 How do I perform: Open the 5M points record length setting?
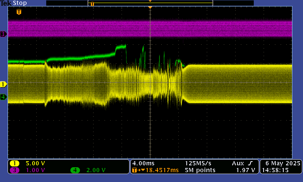200,170
